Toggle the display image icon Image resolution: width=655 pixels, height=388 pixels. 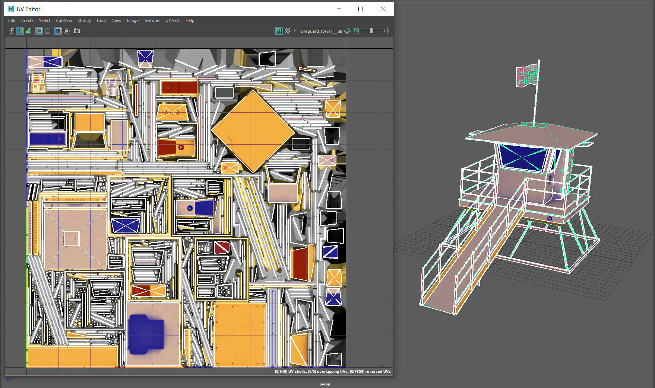click(279, 31)
